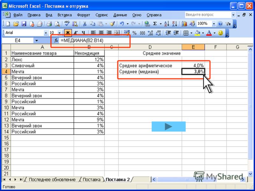The image size is (255, 191).
Task: Click the AutoSum sigma button
Action: (x=155, y=24)
